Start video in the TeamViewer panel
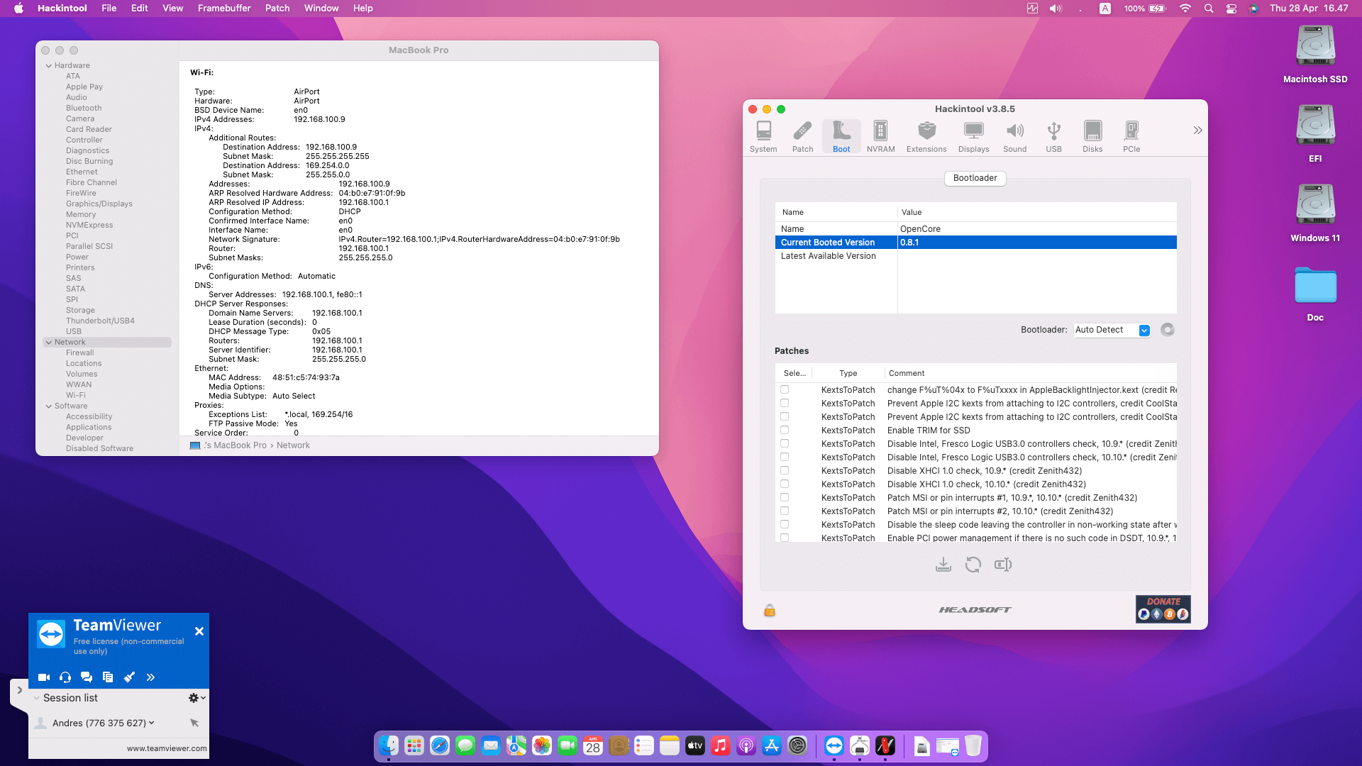 click(x=44, y=677)
